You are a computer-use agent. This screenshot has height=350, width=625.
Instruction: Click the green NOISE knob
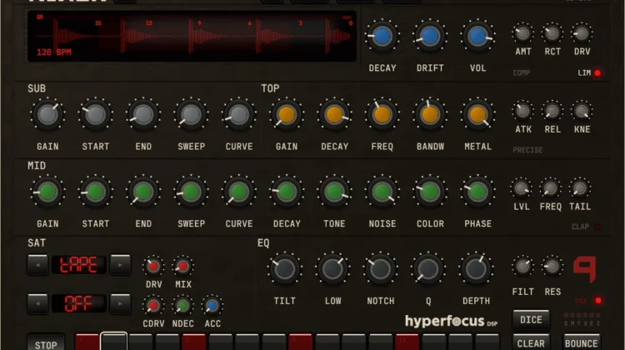tap(382, 192)
